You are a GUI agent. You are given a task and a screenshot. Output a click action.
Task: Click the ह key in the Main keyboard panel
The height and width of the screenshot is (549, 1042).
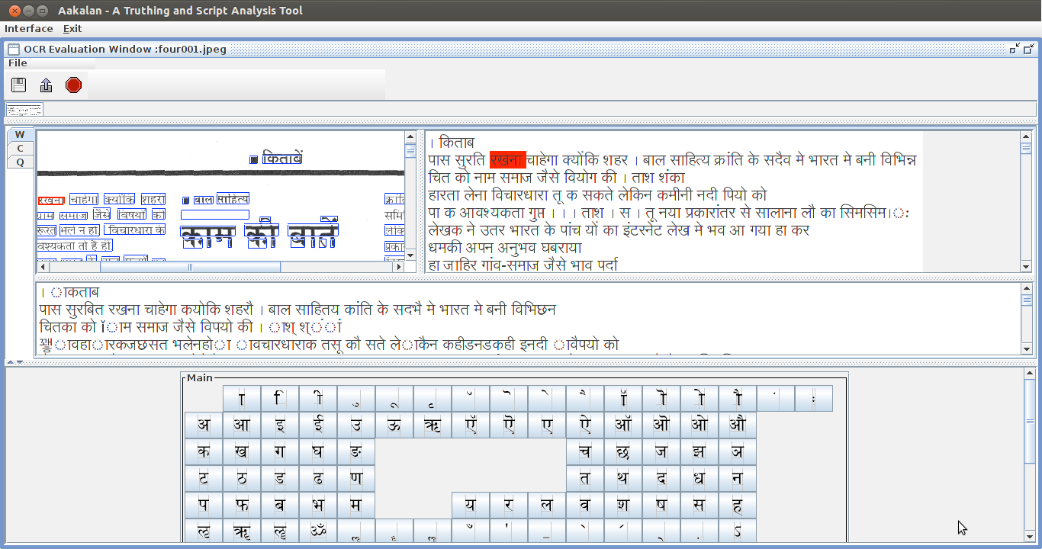point(738,505)
